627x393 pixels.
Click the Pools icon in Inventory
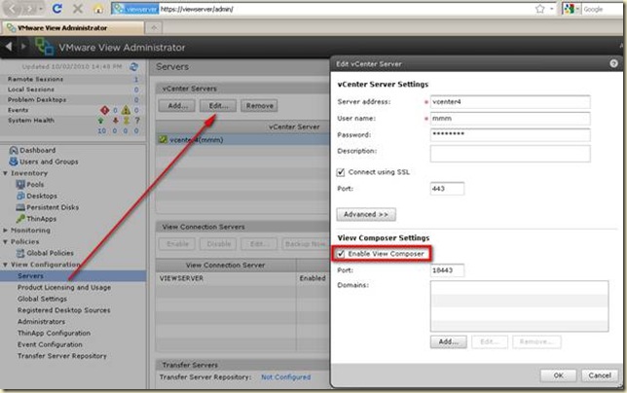click(x=20, y=185)
